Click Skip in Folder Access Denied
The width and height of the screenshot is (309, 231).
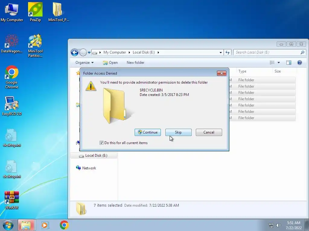pos(178,132)
